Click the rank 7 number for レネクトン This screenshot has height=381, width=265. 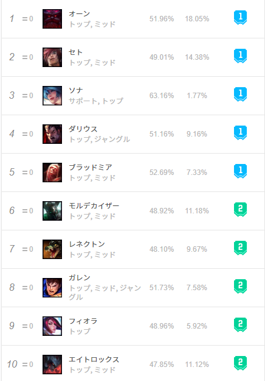(12, 249)
